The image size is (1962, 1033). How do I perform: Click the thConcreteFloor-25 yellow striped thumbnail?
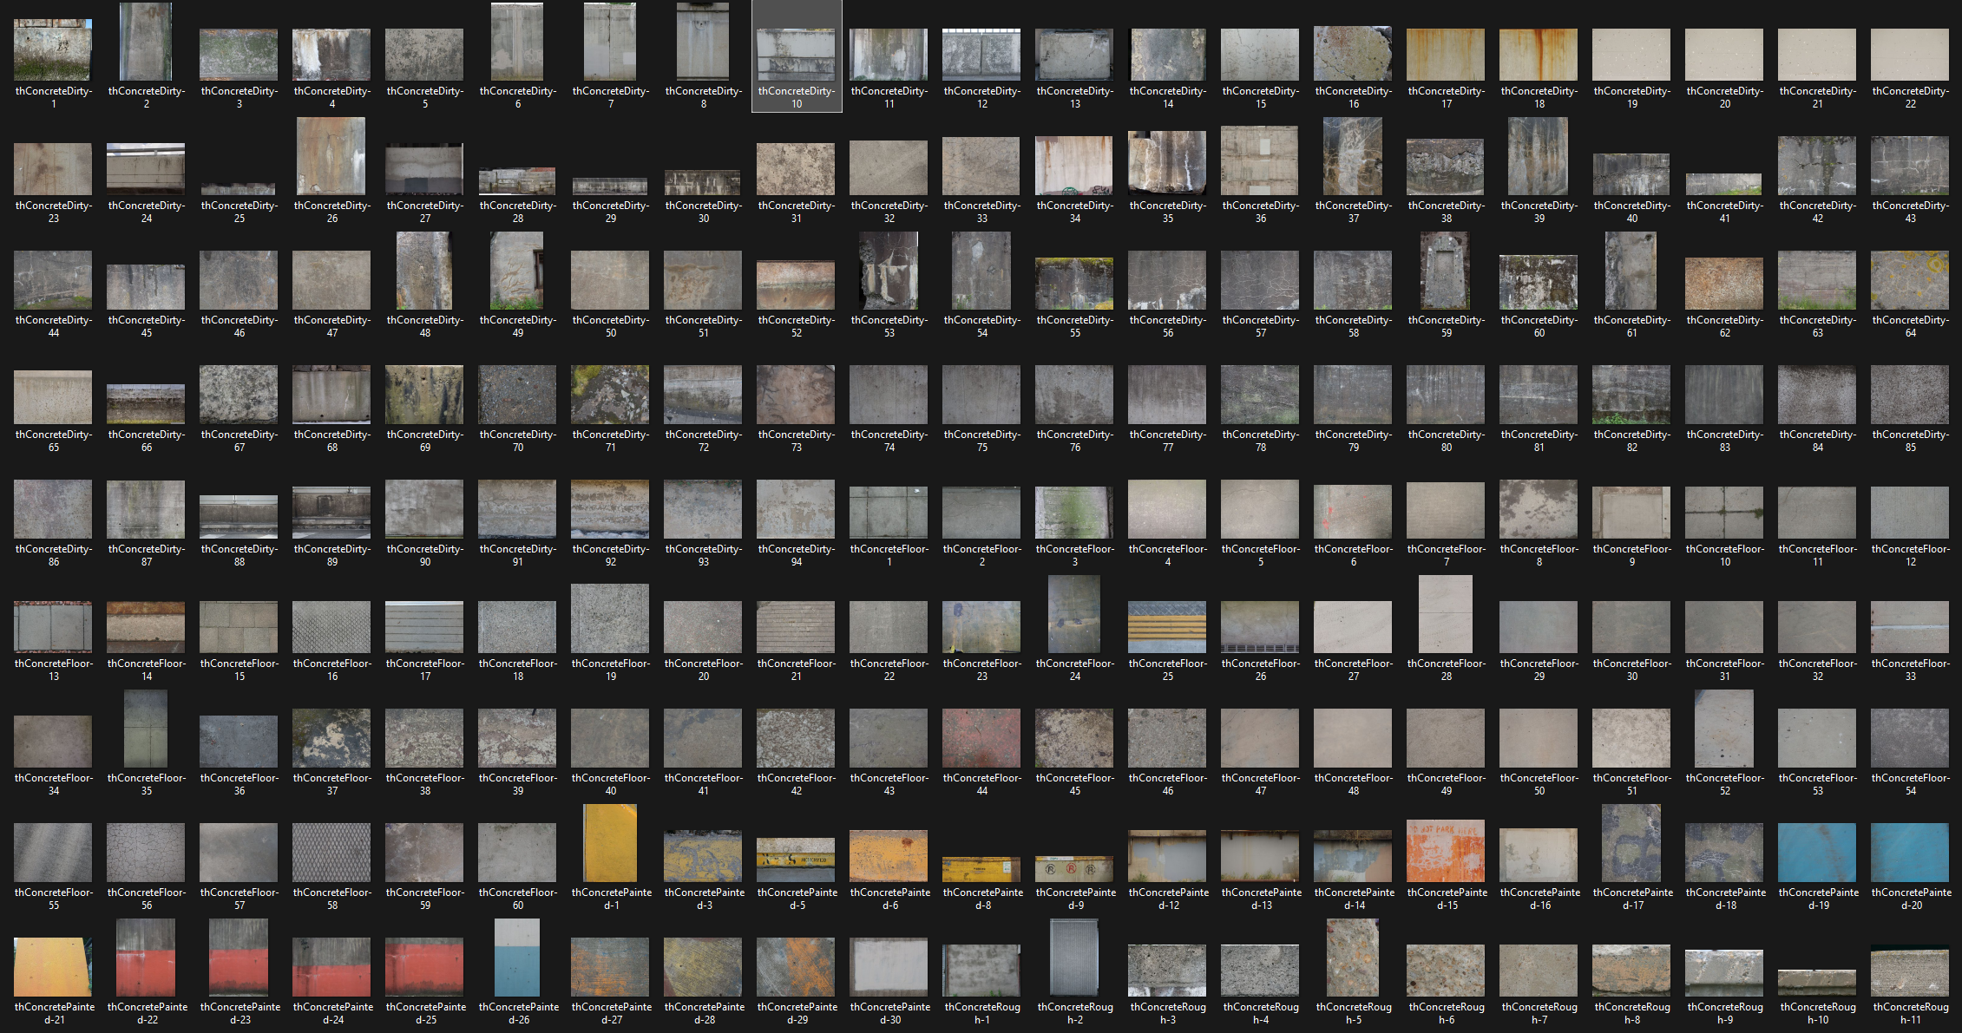click(x=1167, y=627)
